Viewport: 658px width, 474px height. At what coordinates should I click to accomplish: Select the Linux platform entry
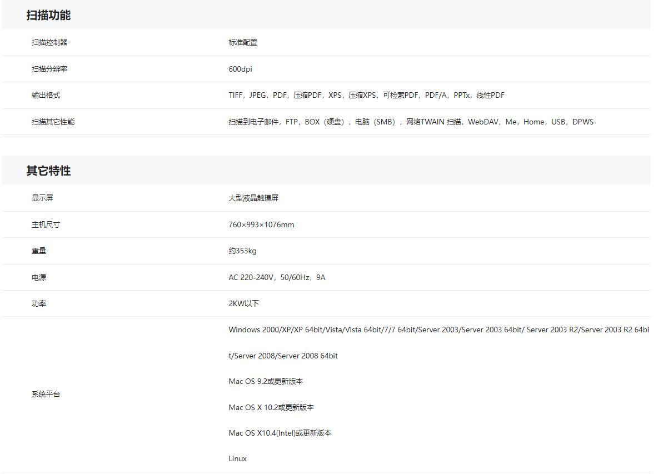point(237,458)
